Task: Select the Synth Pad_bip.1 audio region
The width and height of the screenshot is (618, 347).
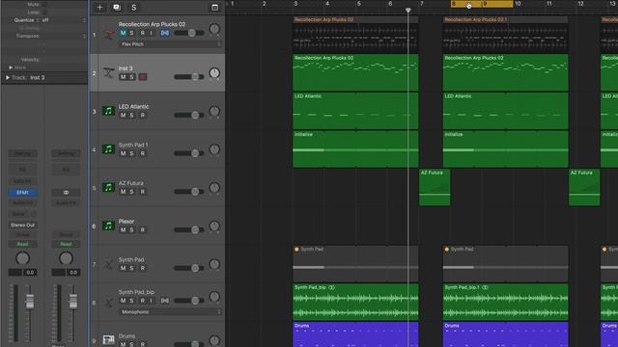Action: click(x=506, y=302)
